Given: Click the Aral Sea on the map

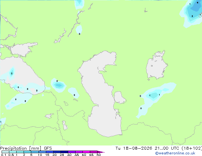Looking at the screenshot, I should point(156,66).
